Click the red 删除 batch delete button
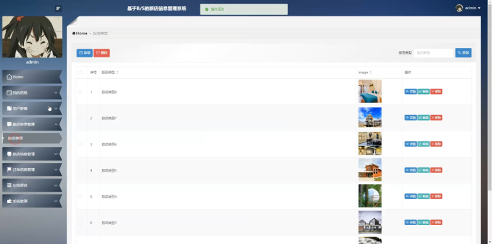This screenshot has width=492, height=244. point(102,53)
